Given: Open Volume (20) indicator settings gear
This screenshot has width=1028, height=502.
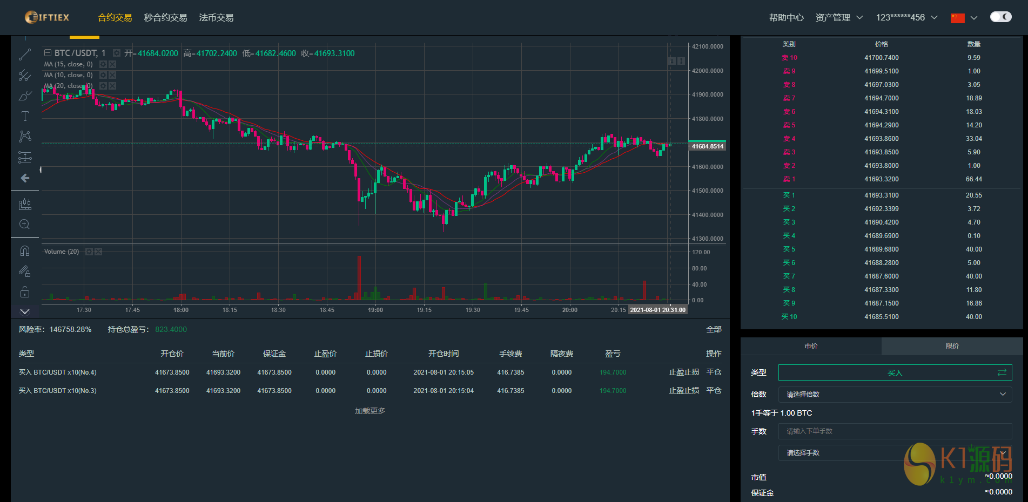Looking at the screenshot, I should [89, 252].
